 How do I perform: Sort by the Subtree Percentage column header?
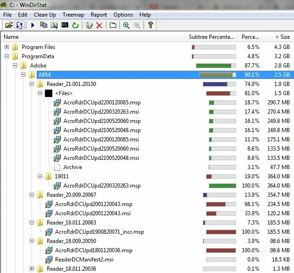coord(212,37)
